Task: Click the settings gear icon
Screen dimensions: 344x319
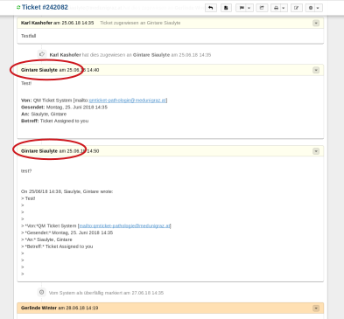Action: [311, 8]
